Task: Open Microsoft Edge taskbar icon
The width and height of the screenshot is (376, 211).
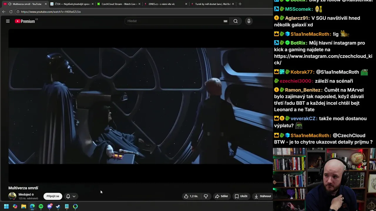Action: (x=32, y=206)
